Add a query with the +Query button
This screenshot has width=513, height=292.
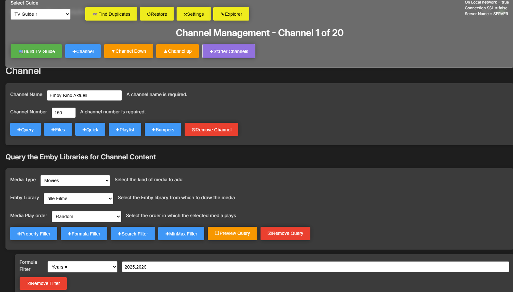[25, 129]
